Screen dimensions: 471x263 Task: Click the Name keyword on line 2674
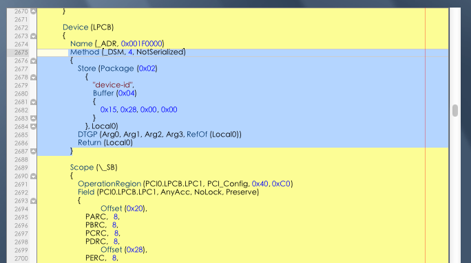(x=81, y=44)
